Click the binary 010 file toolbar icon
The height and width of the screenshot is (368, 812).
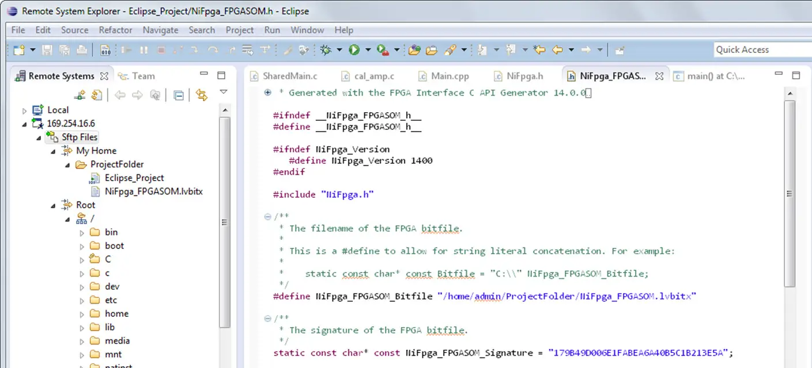105,50
